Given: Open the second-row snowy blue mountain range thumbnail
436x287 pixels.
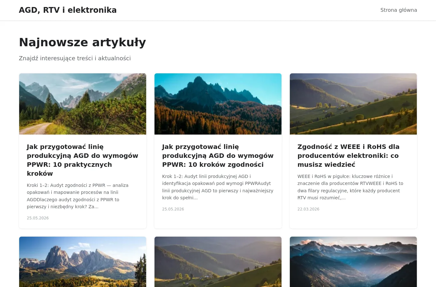Looking at the screenshot, I should pyautogui.click(x=353, y=262).
